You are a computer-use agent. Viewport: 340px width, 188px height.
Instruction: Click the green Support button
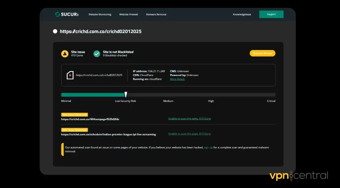271,14
